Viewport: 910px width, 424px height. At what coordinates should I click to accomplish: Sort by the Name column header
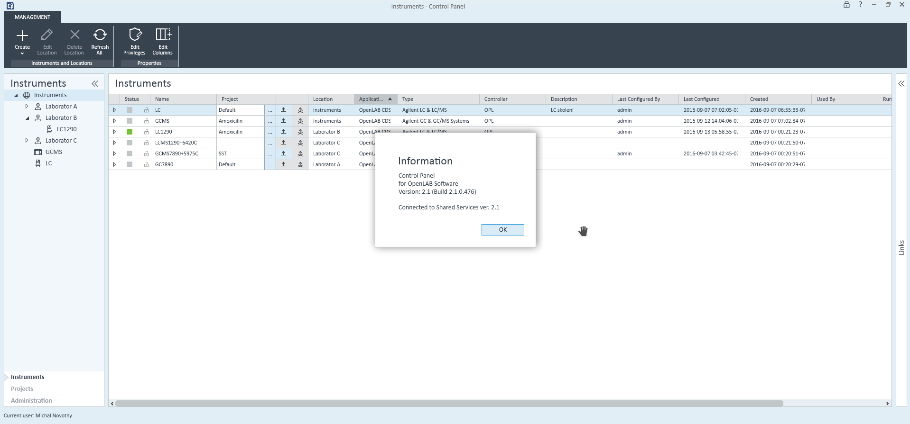183,99
